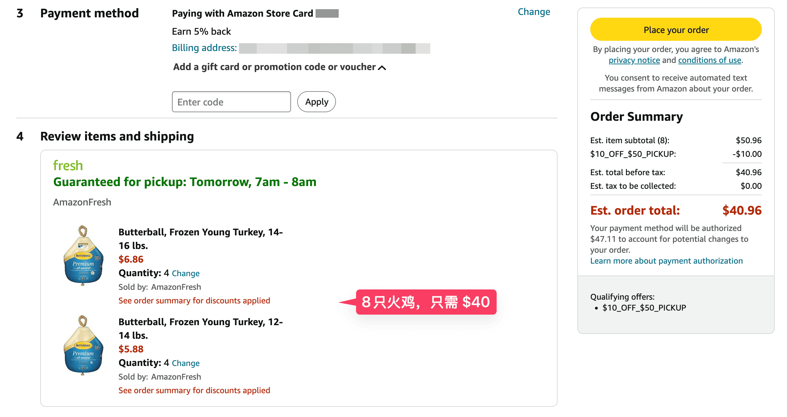Change quantity of the 14-16 lbs turkey

(x=186, y=273)
